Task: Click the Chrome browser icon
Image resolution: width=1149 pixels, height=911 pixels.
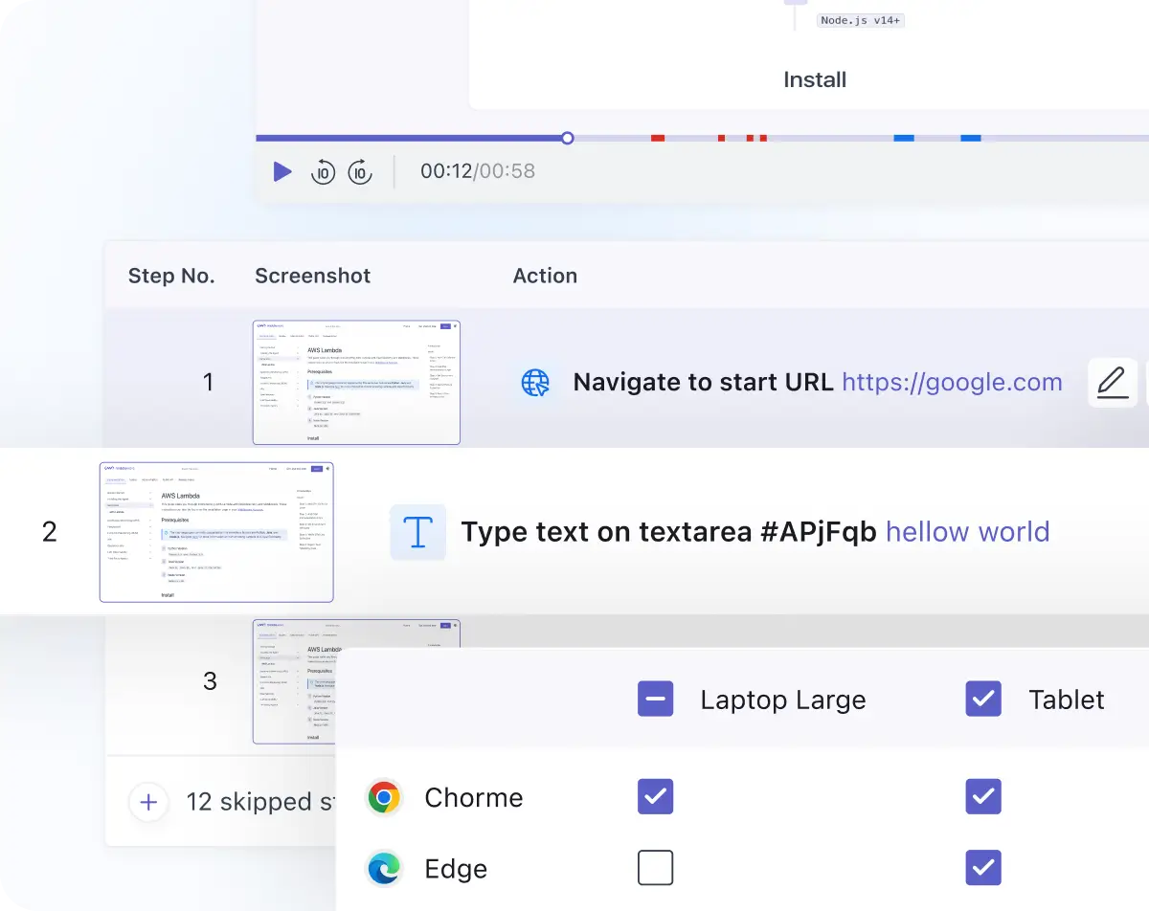Action: pos(384,797)
